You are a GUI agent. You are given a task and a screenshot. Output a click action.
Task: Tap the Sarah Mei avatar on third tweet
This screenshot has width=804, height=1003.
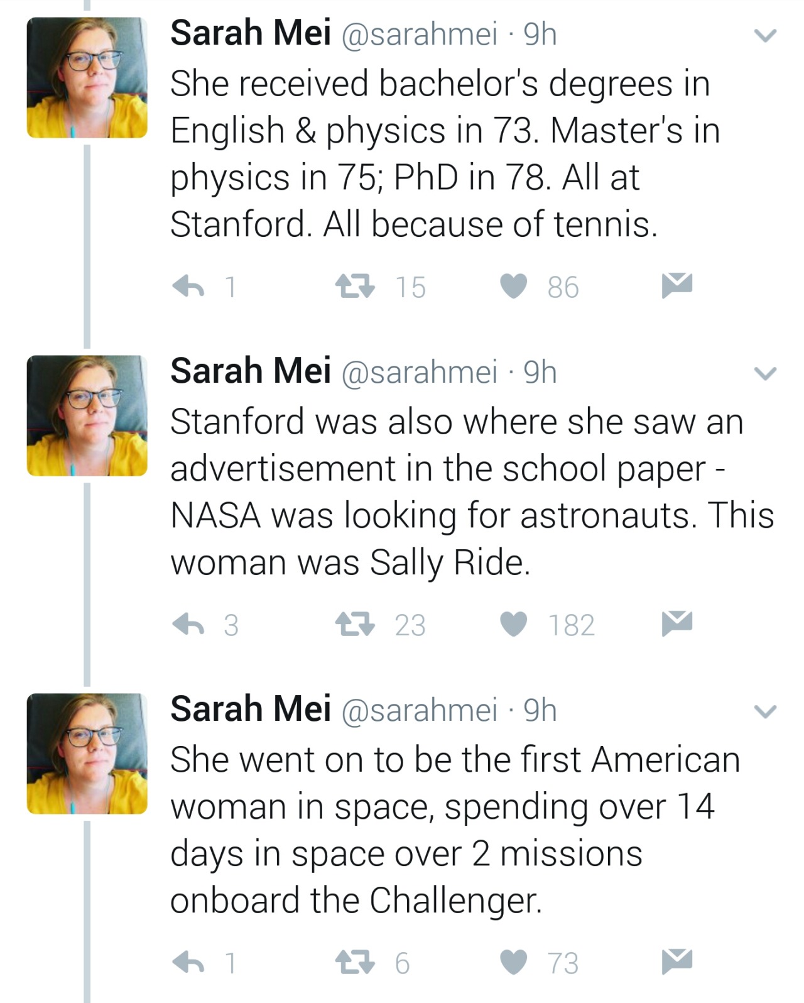click(87, 754)
